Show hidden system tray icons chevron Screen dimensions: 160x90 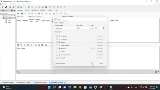pyautogui.click(x=125, y=87)
